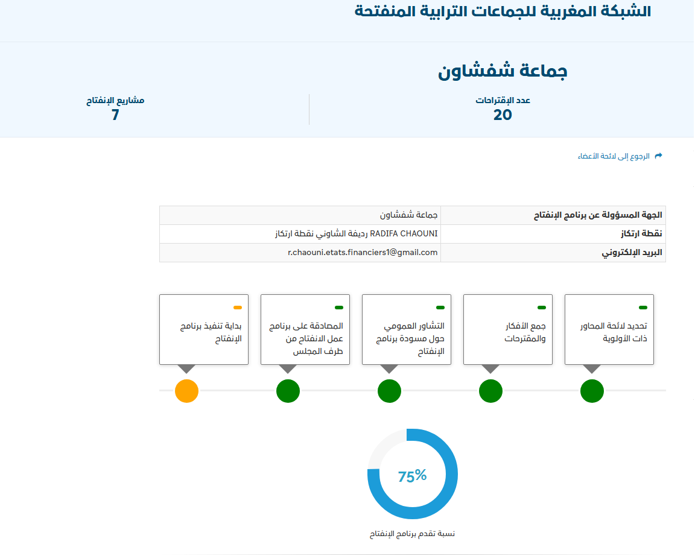This screenshot has height=559, width=695.
Task: Click the عدد الإقتراحات label
Action: click(503, 101)
